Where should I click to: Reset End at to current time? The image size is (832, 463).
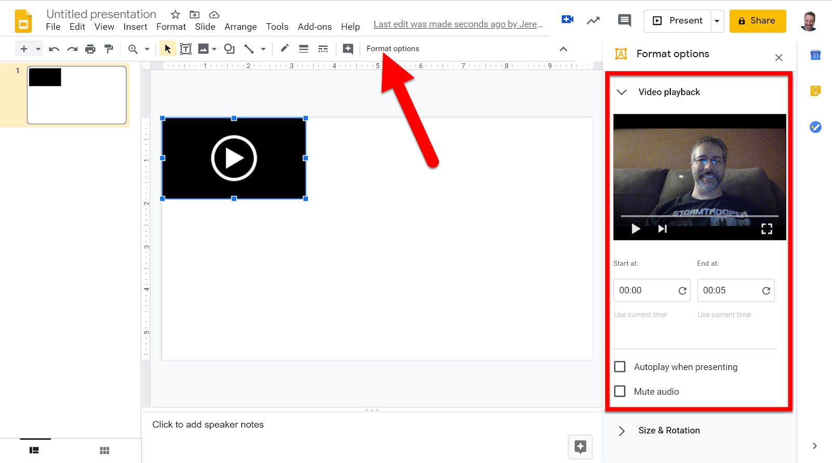[766, 291]
